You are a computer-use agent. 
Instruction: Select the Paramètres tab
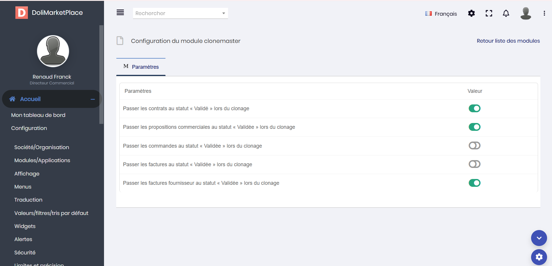point(141,67)
